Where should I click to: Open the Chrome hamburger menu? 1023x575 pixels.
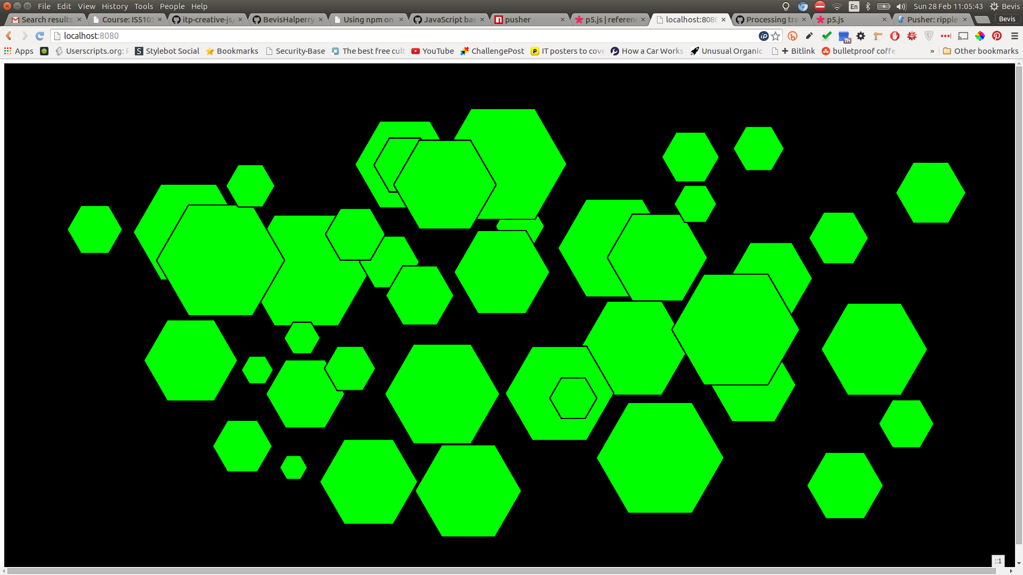point(1014,36)
